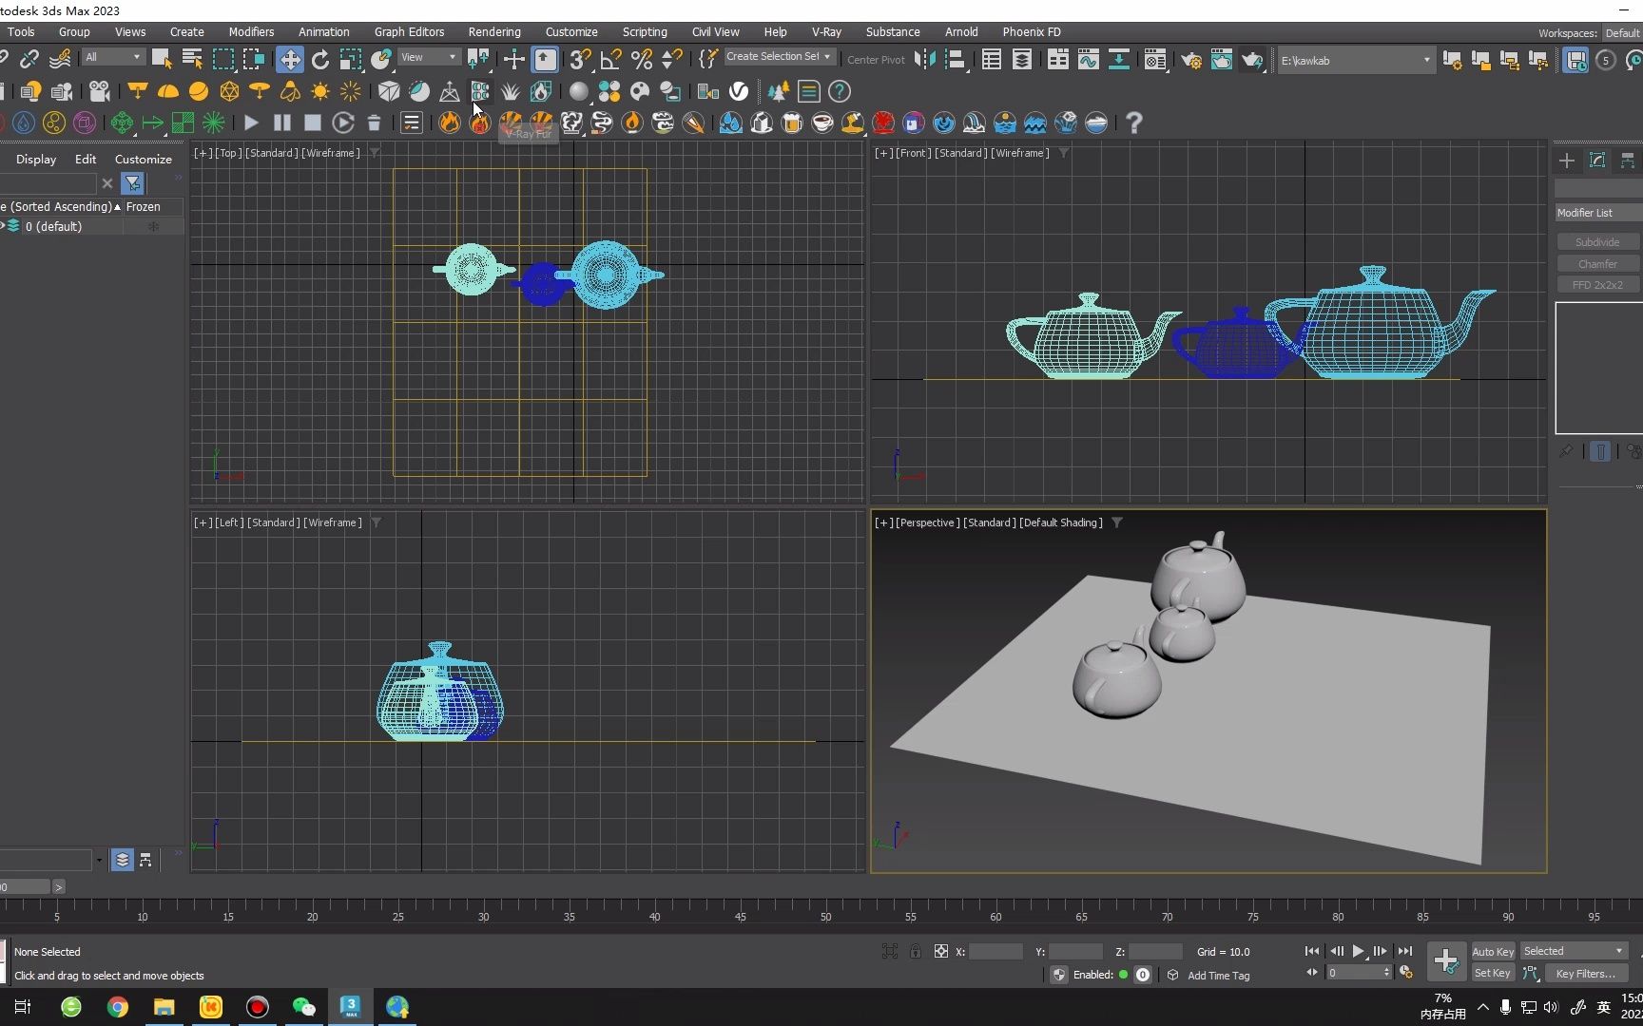Enable the Auto Key toggle
Image resolution: width=1643 pixels, height=1026 pixels.
pos(1493,951)
